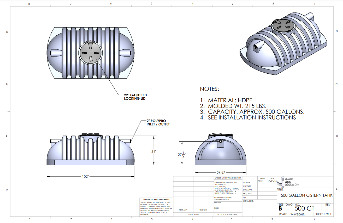Select the SCALE 1:24 field
Screen dimensions: 343x223
click(285, 214)
